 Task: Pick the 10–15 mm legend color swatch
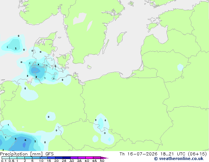[x=44, y=158]
